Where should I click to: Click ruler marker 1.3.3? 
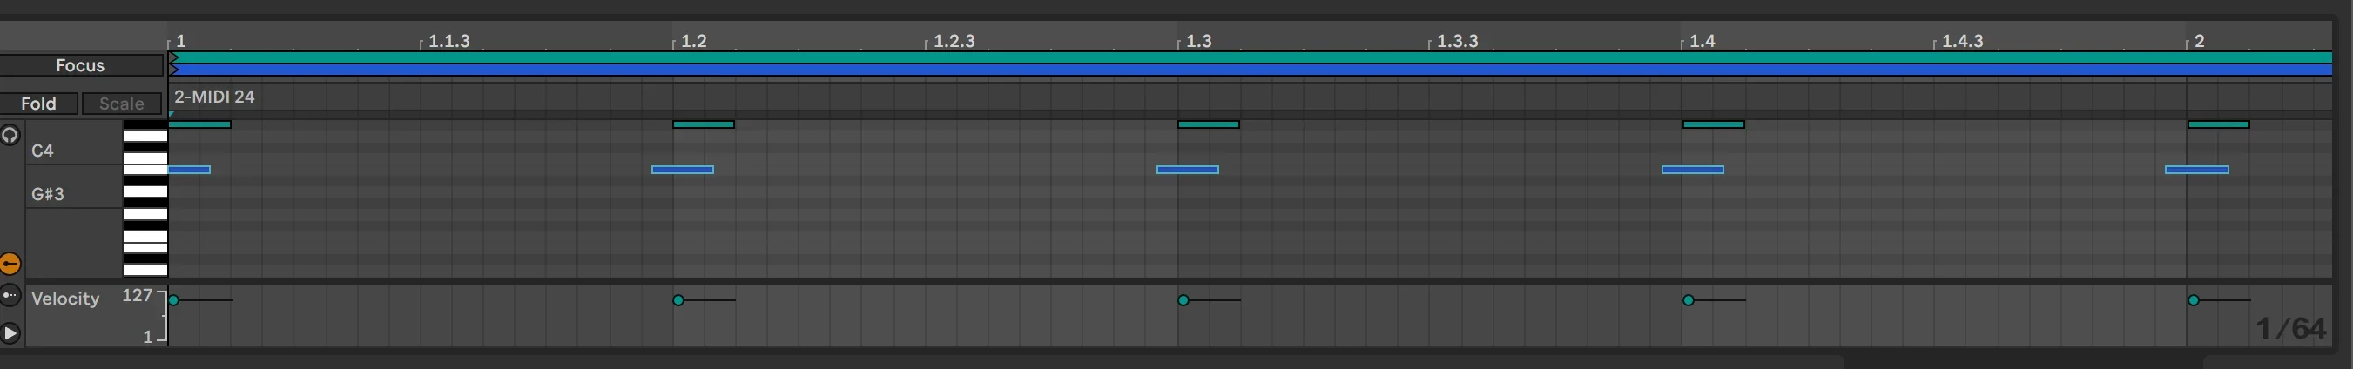click(1457, 41)
